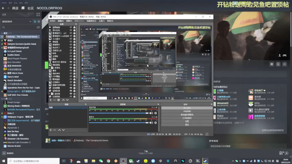Move scene down in OBS scenes panel
The width and height of the screenshot is (292, 164).
63,130
